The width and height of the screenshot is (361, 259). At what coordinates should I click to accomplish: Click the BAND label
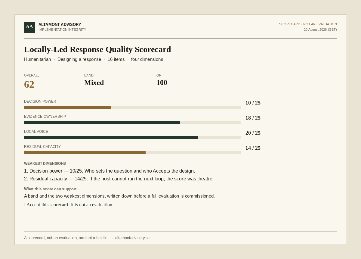89,75
